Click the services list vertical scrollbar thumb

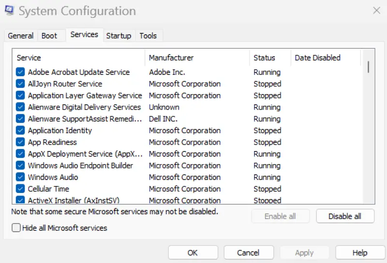[368, 67]
